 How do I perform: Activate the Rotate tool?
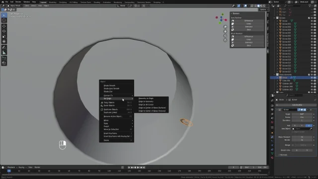[x=4, y=31]
